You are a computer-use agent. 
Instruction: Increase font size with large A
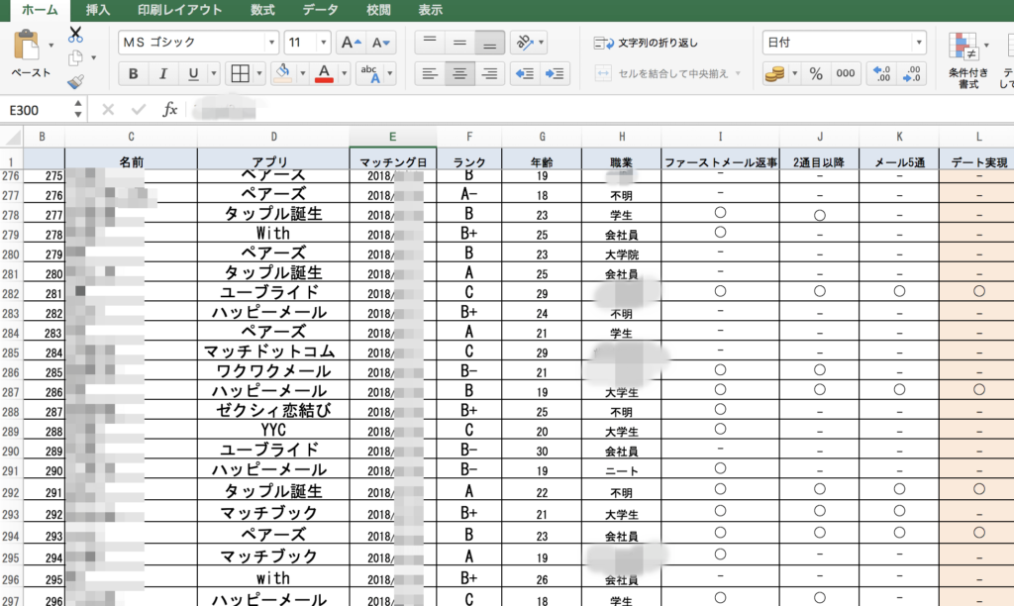(351, 43)
